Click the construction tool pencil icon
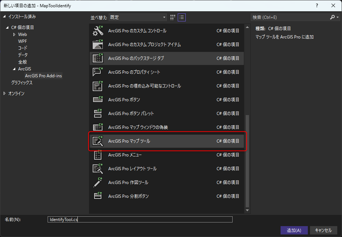 98,182
